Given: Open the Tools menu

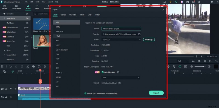Looking at the screenshot, I should 37,2.
